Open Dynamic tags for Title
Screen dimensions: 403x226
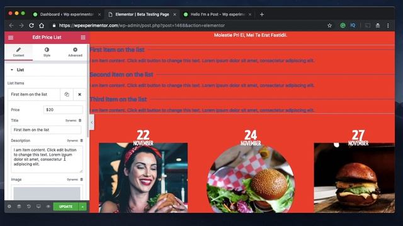pyautogui.click(x=74, y=121)
